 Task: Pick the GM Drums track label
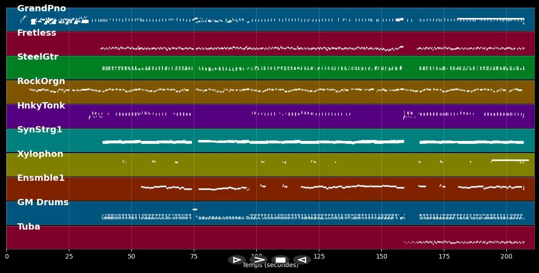(43, 202)
